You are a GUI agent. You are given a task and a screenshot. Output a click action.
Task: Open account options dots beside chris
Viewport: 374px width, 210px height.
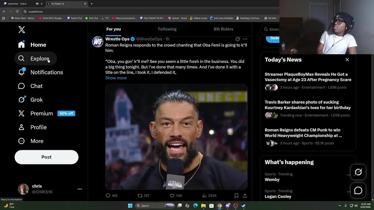(79, 189)
